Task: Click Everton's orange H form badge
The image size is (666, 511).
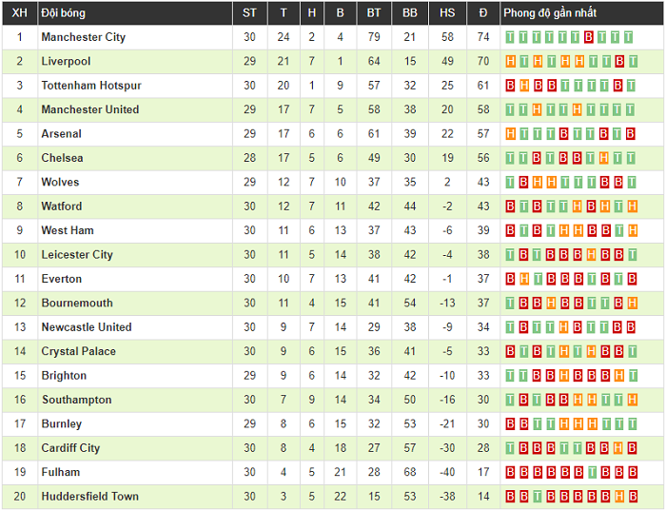Action: 524,279
